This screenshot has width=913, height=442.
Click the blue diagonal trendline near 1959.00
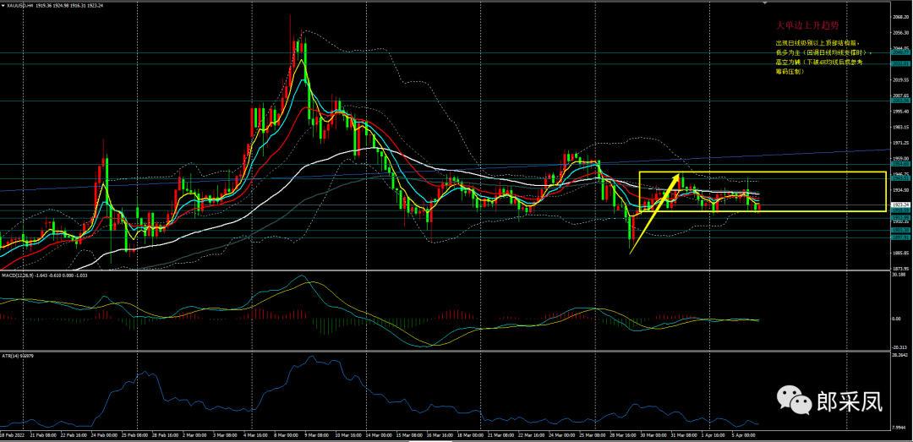[761, 156]
